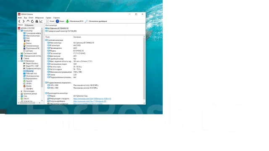Select GPGPU tree item
Screen dimensions: 269x151
[x=27, y=83]
